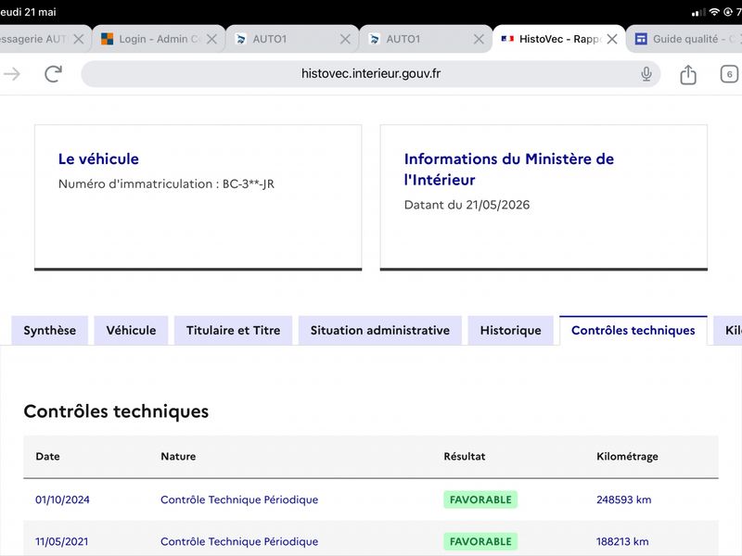Click the histovec.interieur.gouv.fr address bar
Viewport: 742px width, 556px height.
tap(370, 74)
